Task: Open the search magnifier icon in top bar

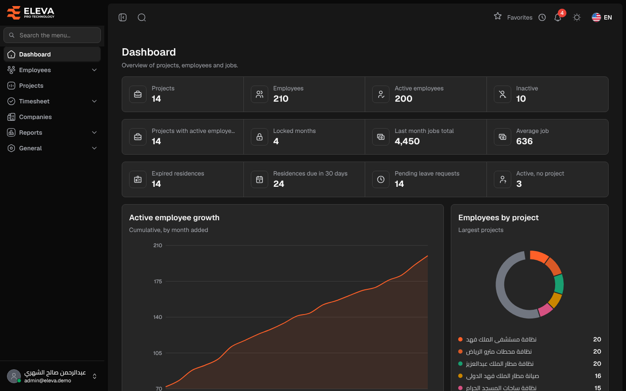Action: pos(142,17)
